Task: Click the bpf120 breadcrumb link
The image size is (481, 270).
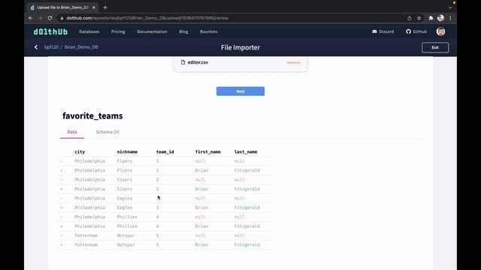Action: coord(51,47)
